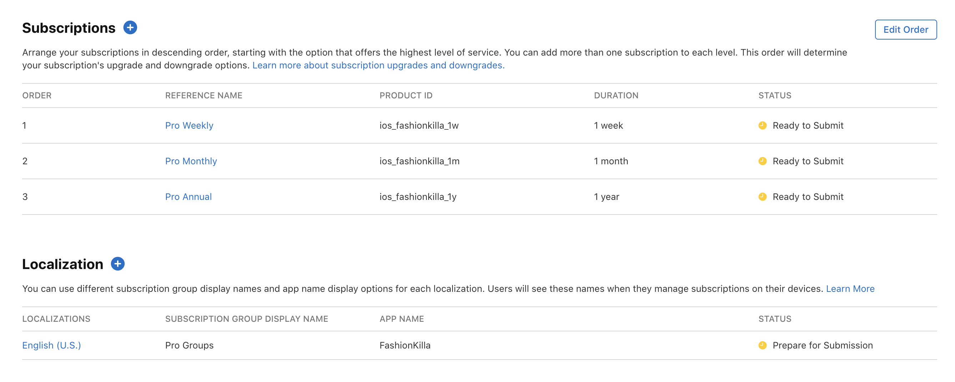The image size is (955, 382).
Task: Click the add subscription plus icon
Action: pos(131,27)
